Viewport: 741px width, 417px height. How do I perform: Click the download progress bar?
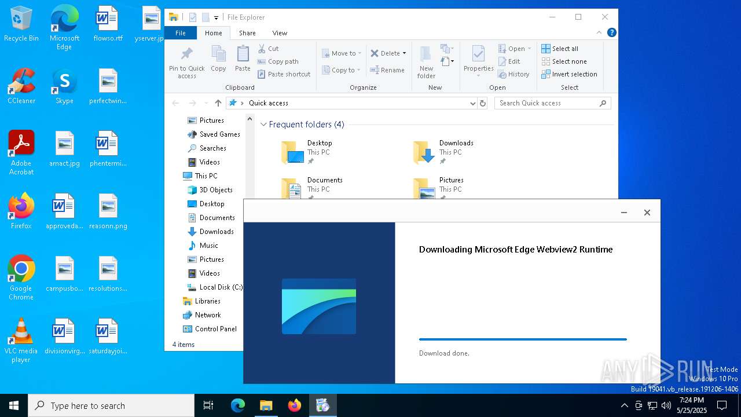pyautogui.click(x=523, y=339)
